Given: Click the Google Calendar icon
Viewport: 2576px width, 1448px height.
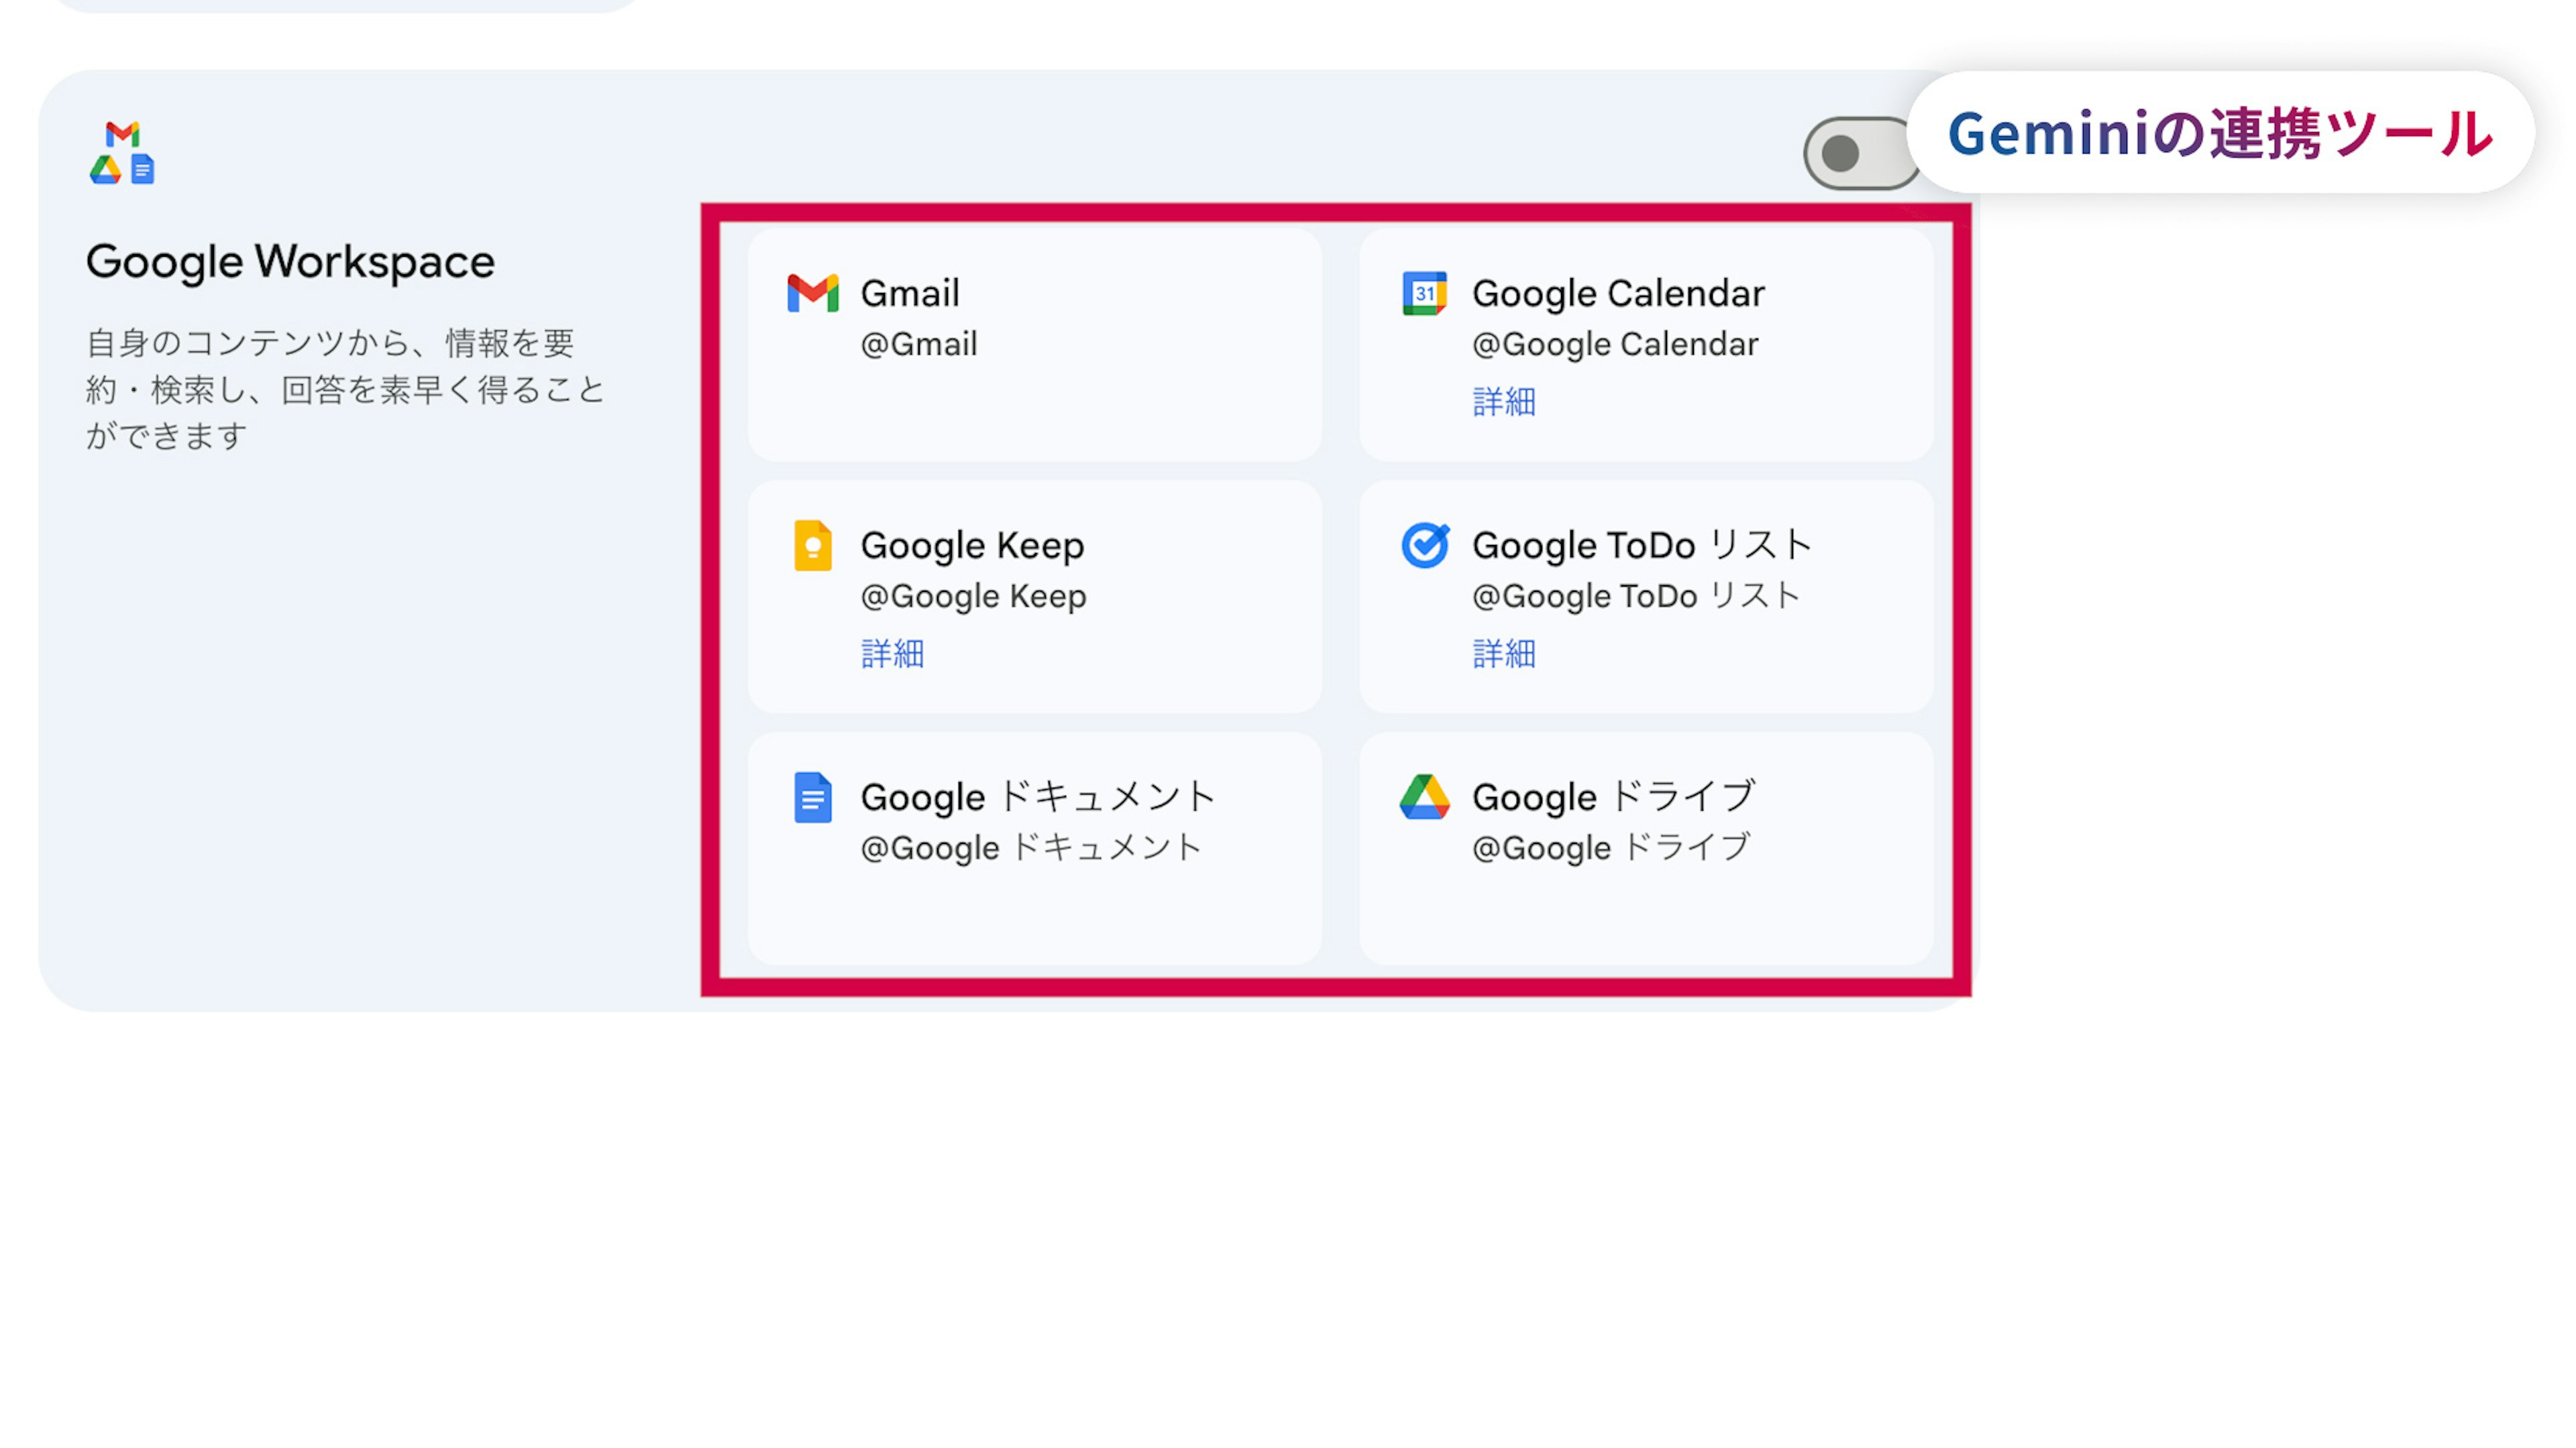Looking at the screenshot, I should click(1424, 293).
